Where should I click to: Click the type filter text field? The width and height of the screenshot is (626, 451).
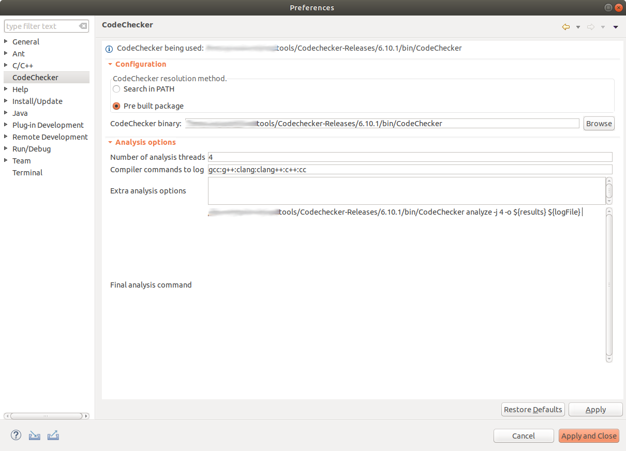tap(41, 26)
